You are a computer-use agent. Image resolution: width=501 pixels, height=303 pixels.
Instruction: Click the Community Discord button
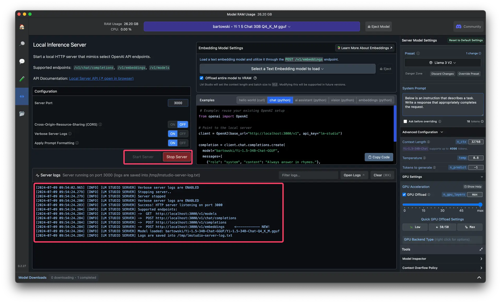click(x=468, y=27)
